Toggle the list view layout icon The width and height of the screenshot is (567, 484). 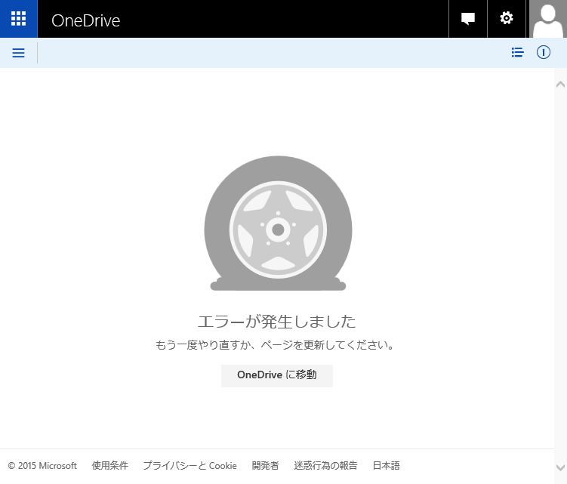[517, 53]
